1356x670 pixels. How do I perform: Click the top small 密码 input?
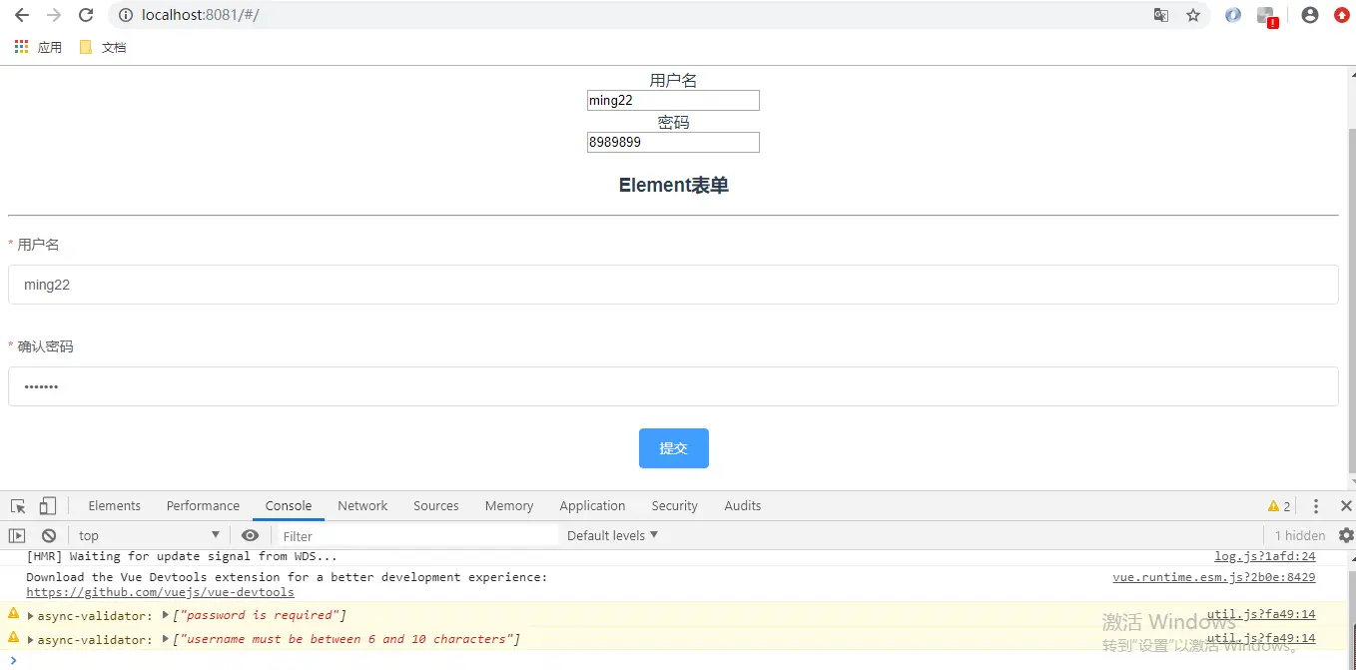[673, 143]
